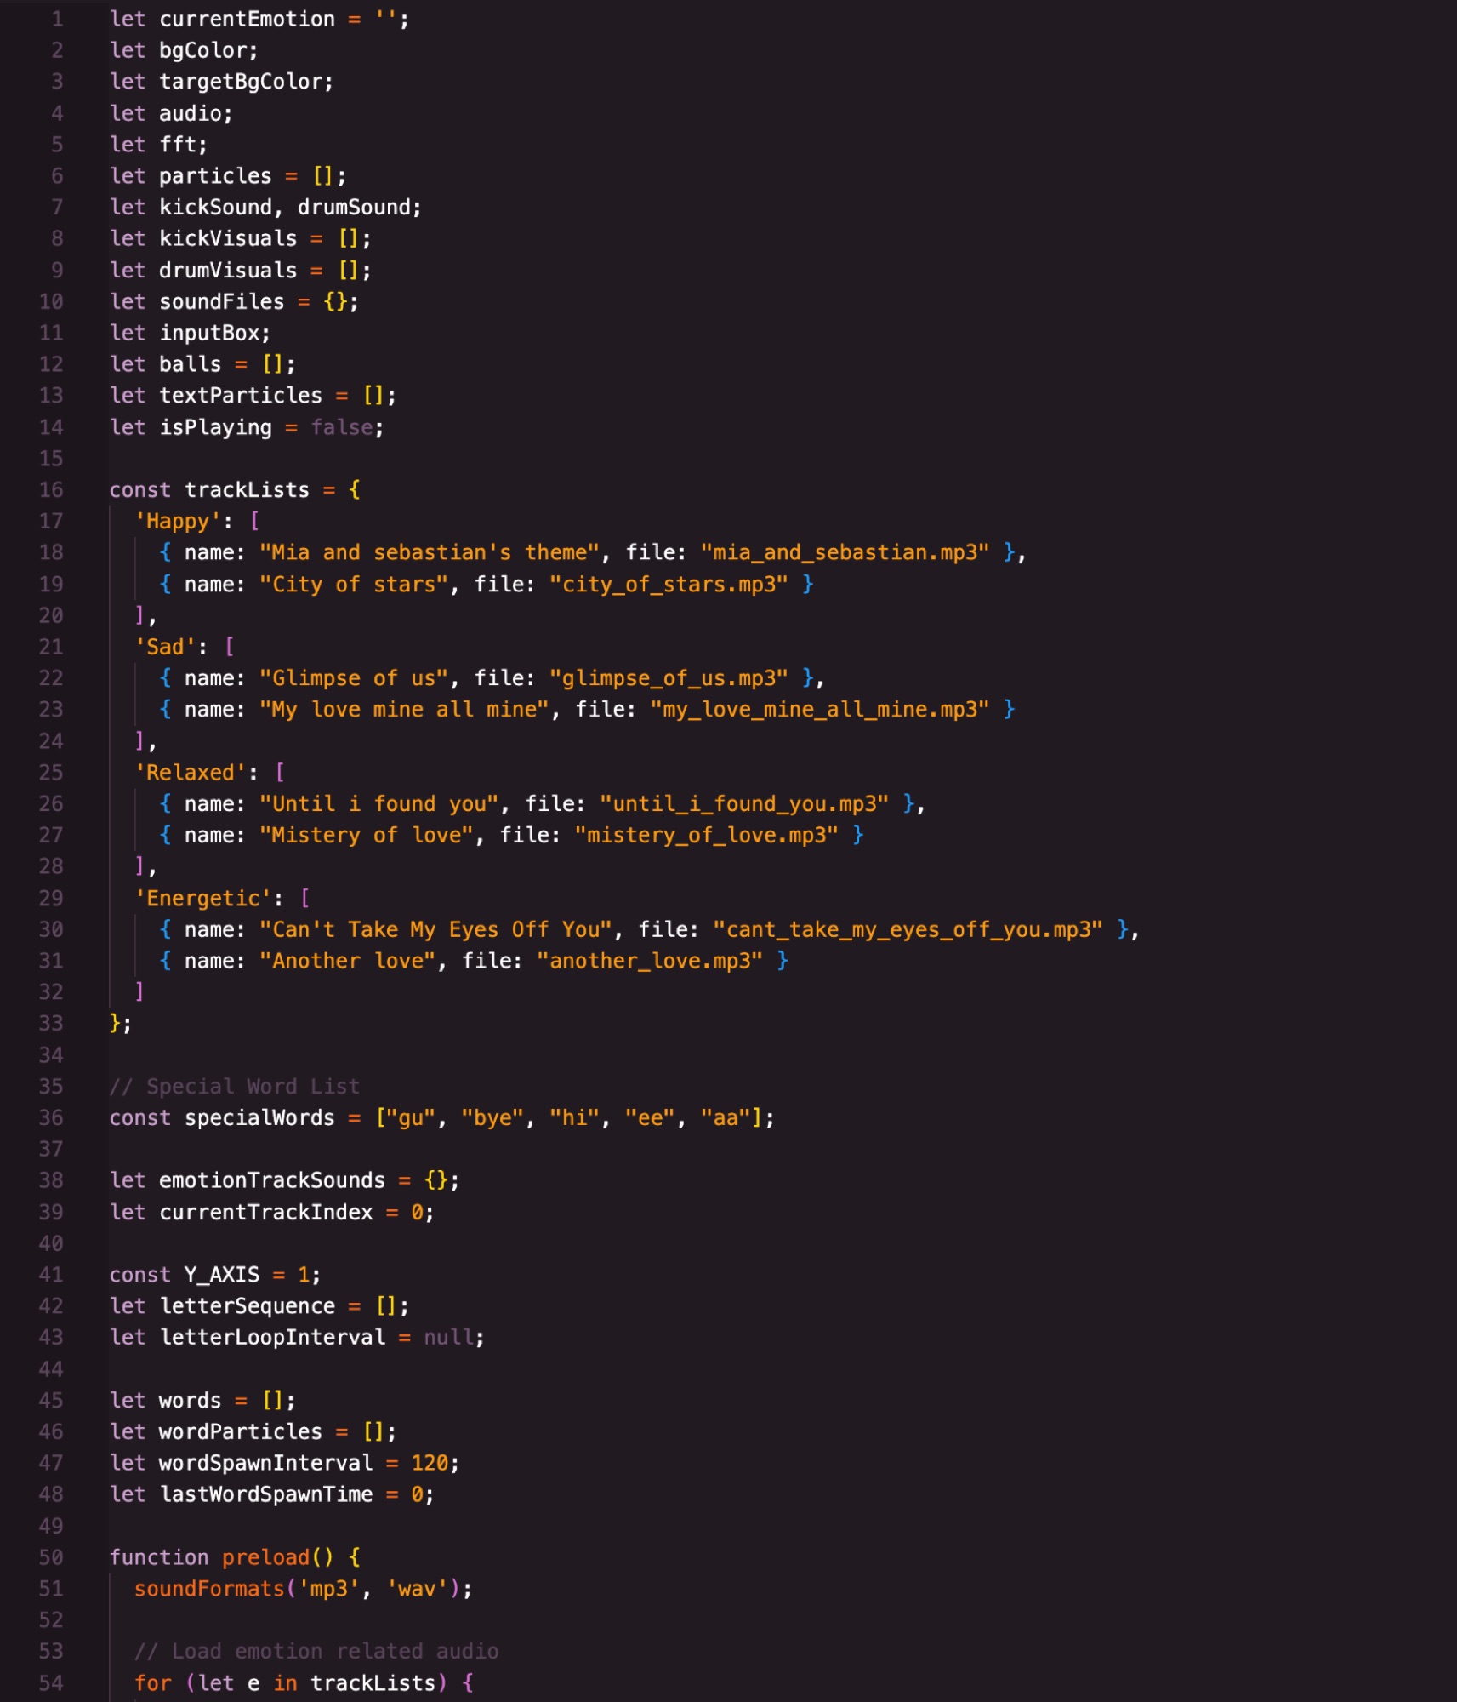
Task: Click the inputBox variable name
Action: click(x=209, y=334)
